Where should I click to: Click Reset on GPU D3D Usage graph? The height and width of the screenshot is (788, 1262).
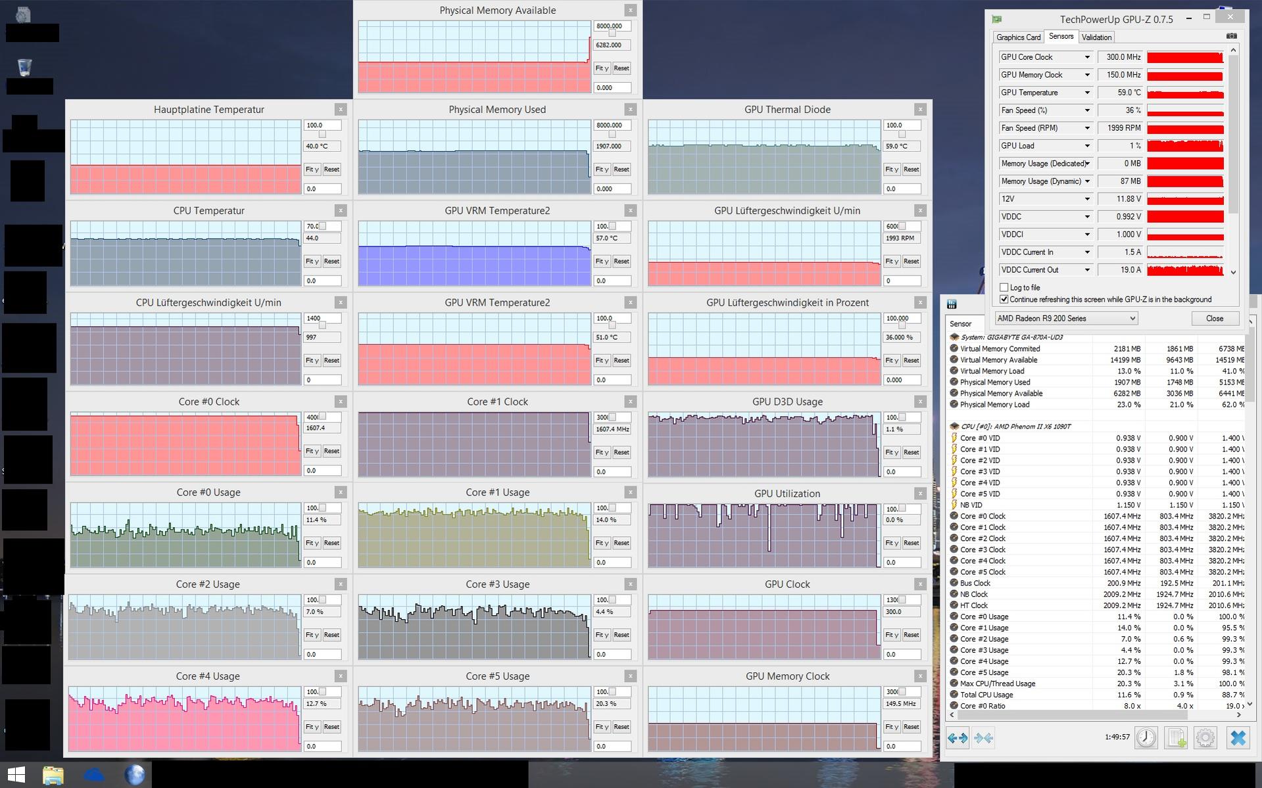pos(911,452)
